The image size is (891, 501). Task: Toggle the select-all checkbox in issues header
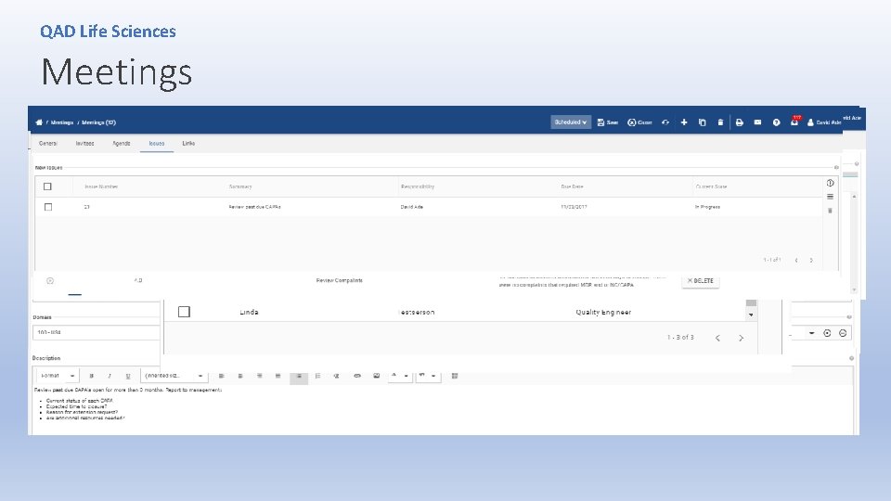(47, 186)
